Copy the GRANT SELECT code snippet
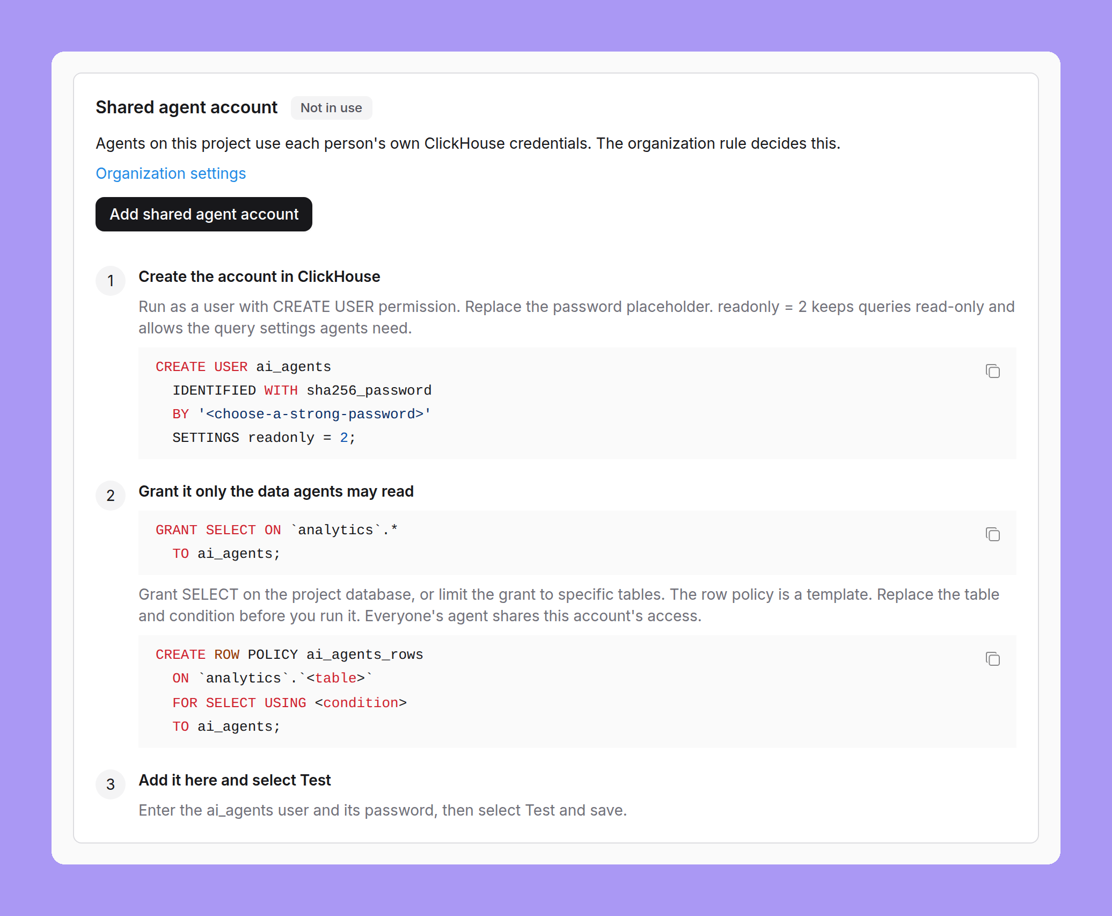This screenshot has width=1112, height=916. point(992,534)
